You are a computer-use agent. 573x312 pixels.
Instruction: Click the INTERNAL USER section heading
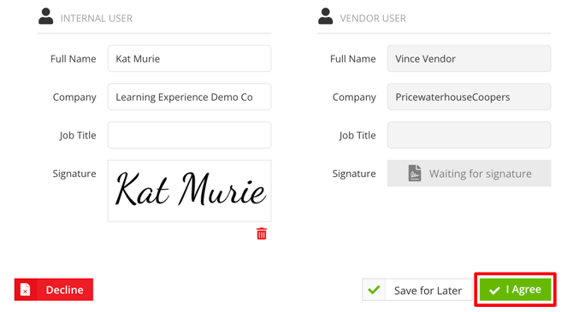click(x=97, y=18)
